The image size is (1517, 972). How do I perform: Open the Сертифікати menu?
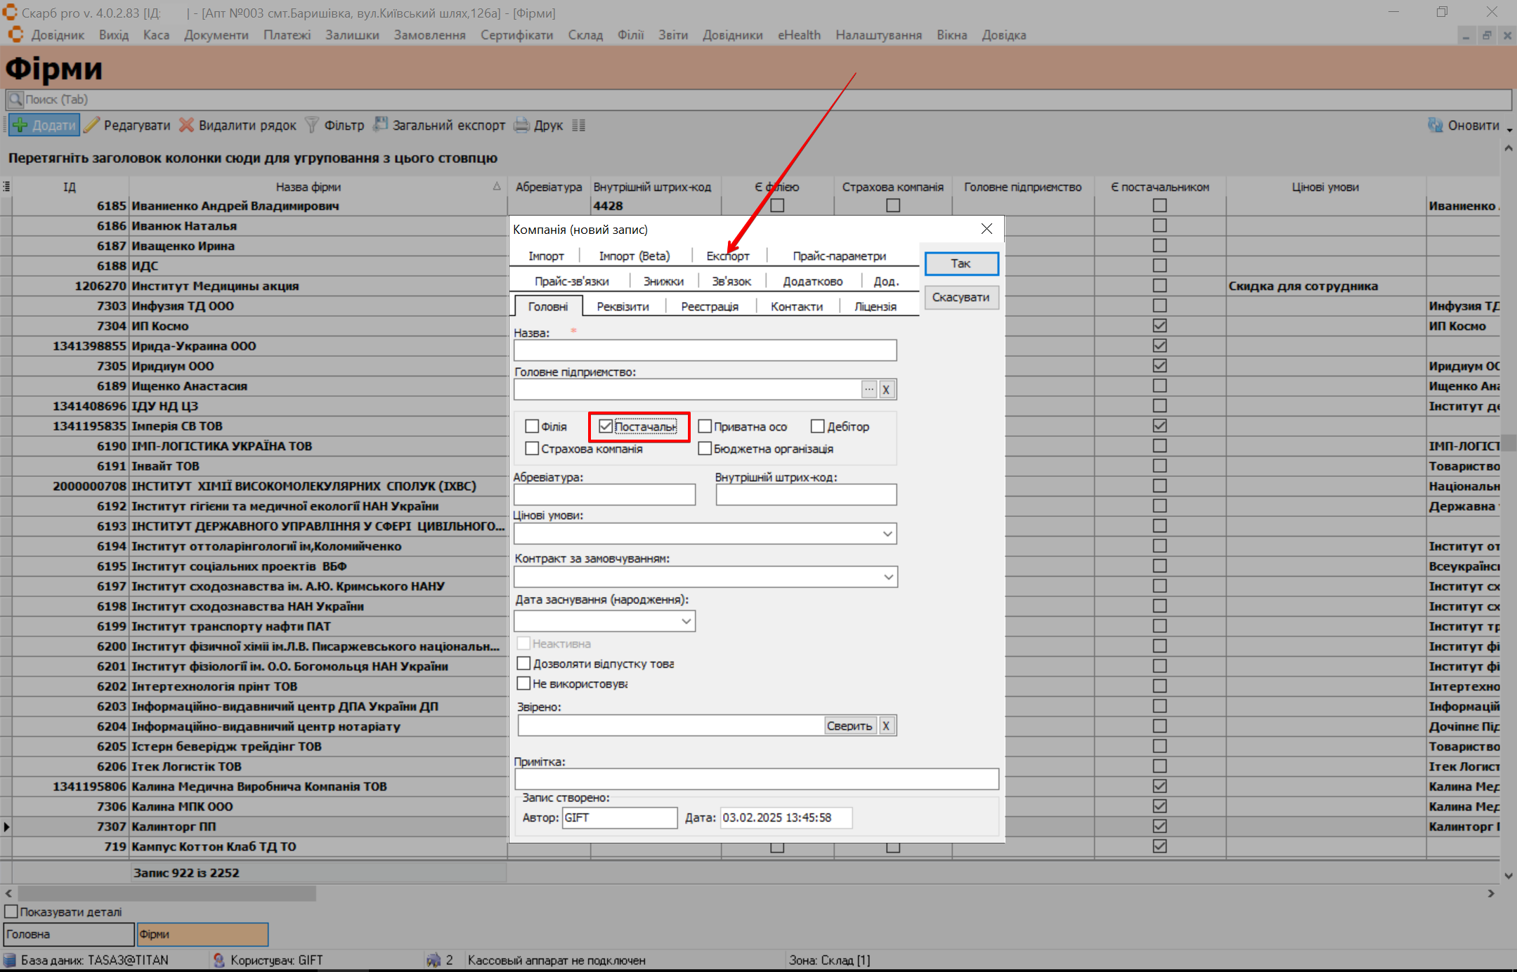(x=516, y=35)
